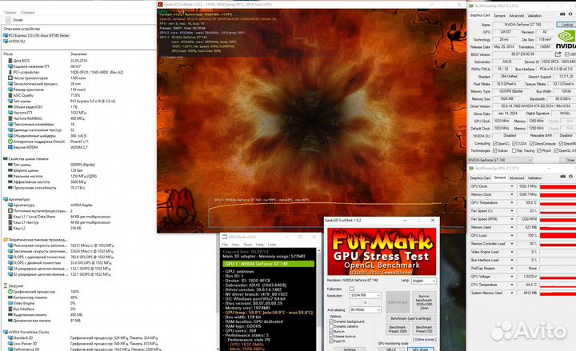Open the Сервис menu in AIDA64

pos(9,14)
